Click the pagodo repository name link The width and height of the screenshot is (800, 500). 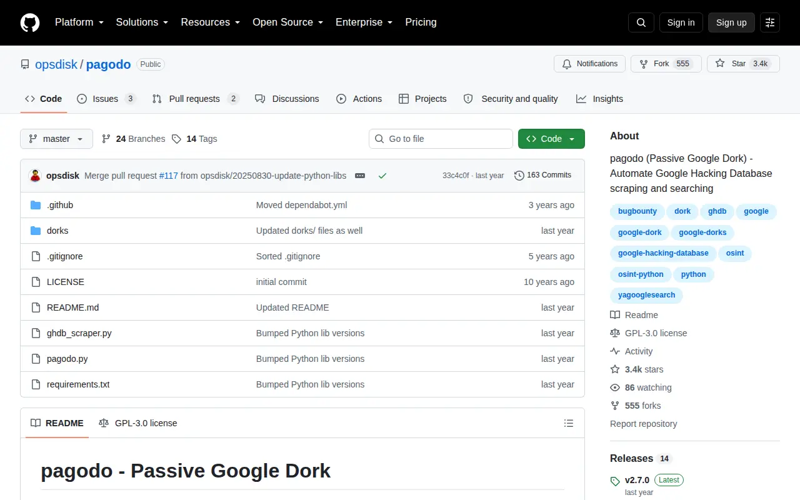click(108, 64)
